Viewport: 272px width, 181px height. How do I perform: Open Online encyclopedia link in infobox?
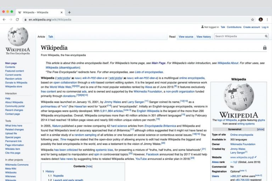242,135
